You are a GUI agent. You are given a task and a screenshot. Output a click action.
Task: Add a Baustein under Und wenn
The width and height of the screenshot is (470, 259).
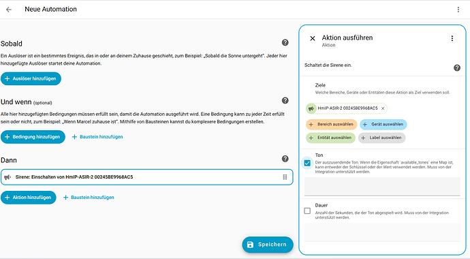97,137
